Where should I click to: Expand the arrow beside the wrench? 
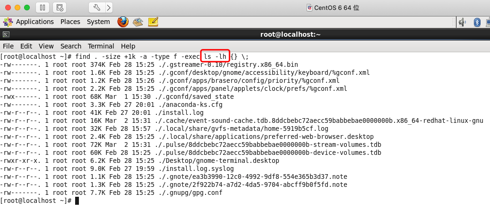point(109,8)
